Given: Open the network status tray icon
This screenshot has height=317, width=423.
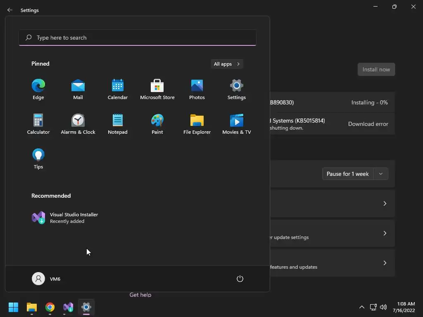Looking at the screenshot, I should pos(373,307).
